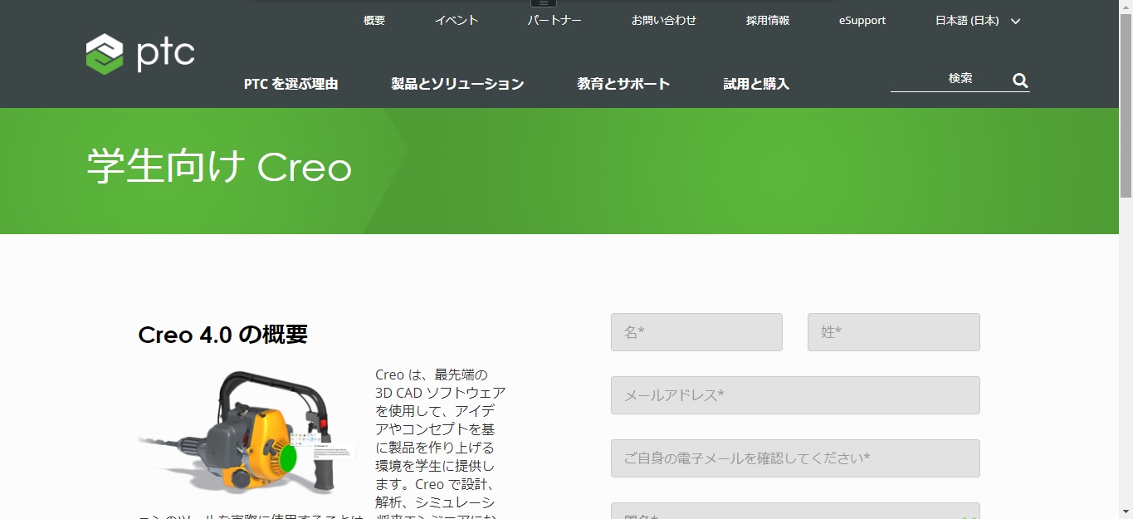Click the パートナー link
This screenshot has width=1133, height=519.
[554, 21]
